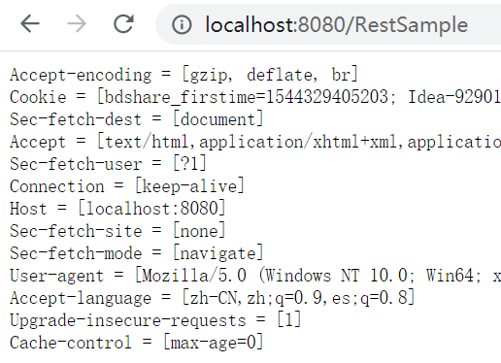Screen dimensions: 501x363
Task: Click the gzip, deflate, br value
Action: point(271,75)
